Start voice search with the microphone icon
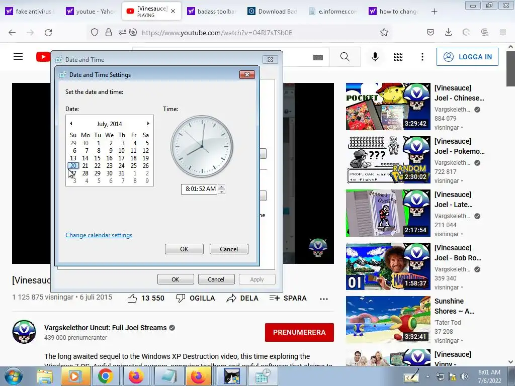Viewport: 515px width, 386px height. click(x=375, y=57)
